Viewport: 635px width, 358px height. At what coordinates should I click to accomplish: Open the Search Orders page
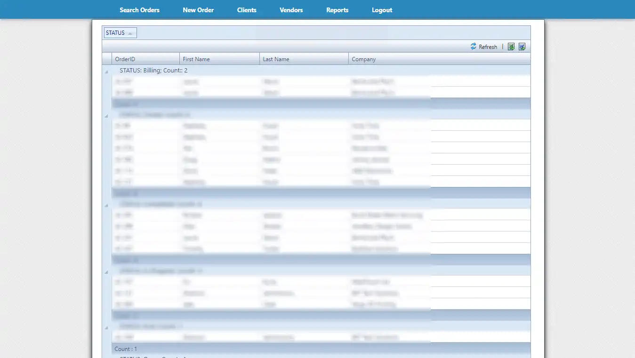pyautogui.click(x=139, y=10)
